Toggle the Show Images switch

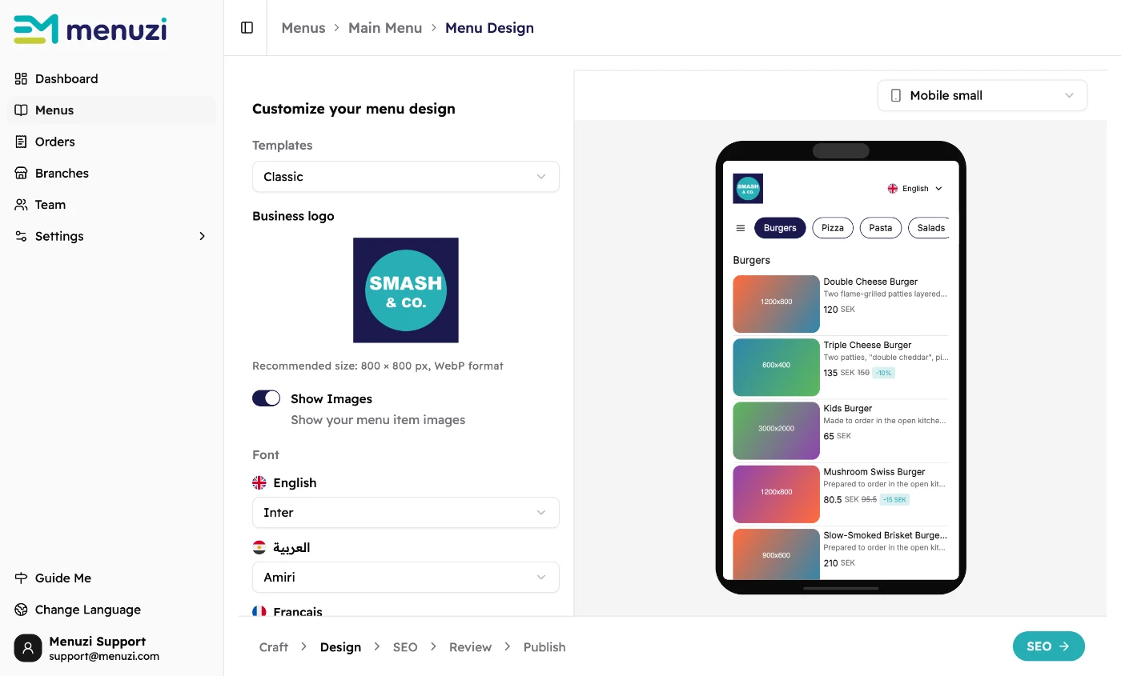point(267,398)
